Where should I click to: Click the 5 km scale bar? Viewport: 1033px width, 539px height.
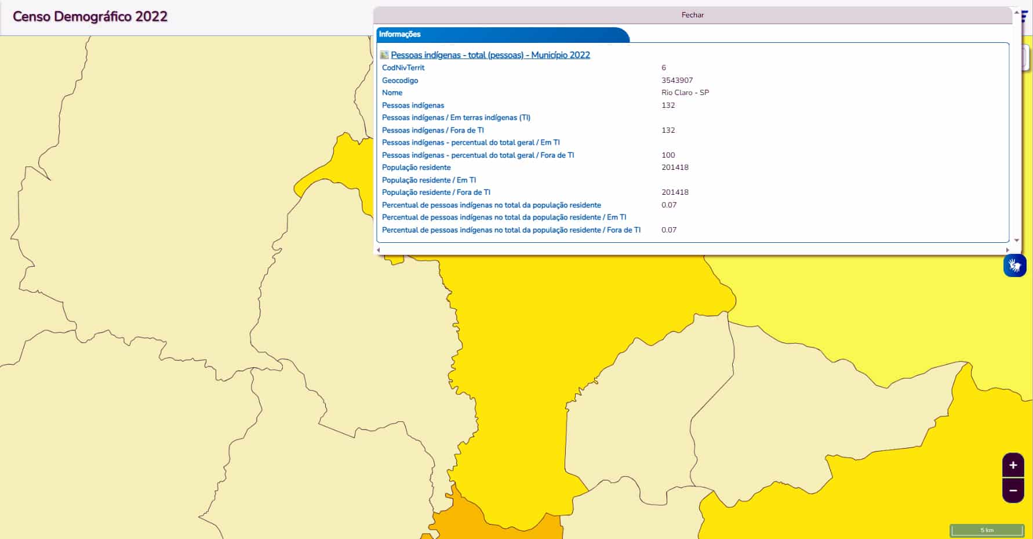click(x=987, y=530)
